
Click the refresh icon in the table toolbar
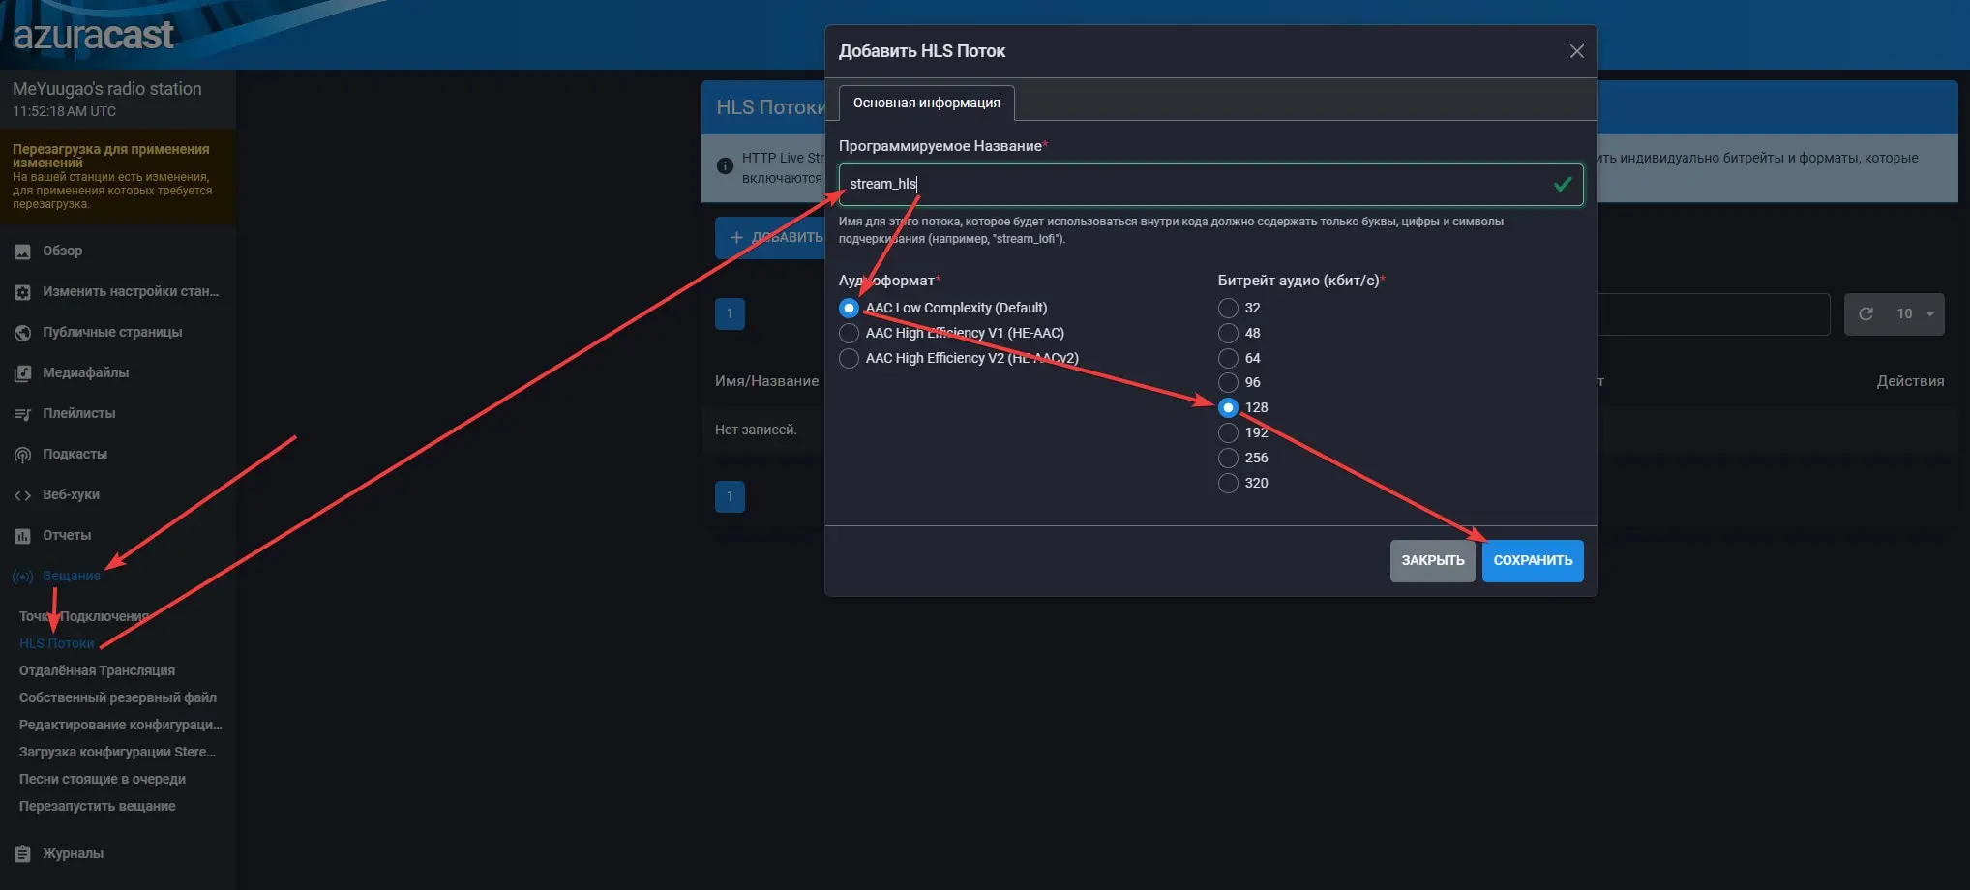(x=1866, y=313)
